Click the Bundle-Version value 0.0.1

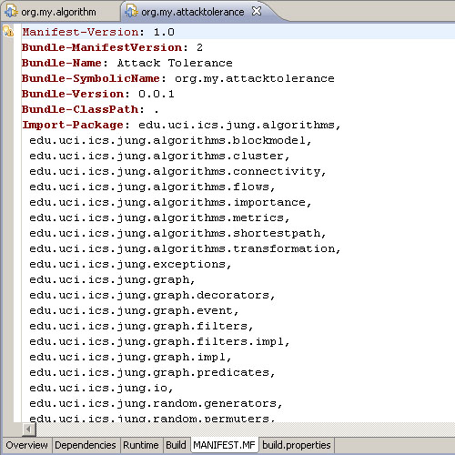157,94
